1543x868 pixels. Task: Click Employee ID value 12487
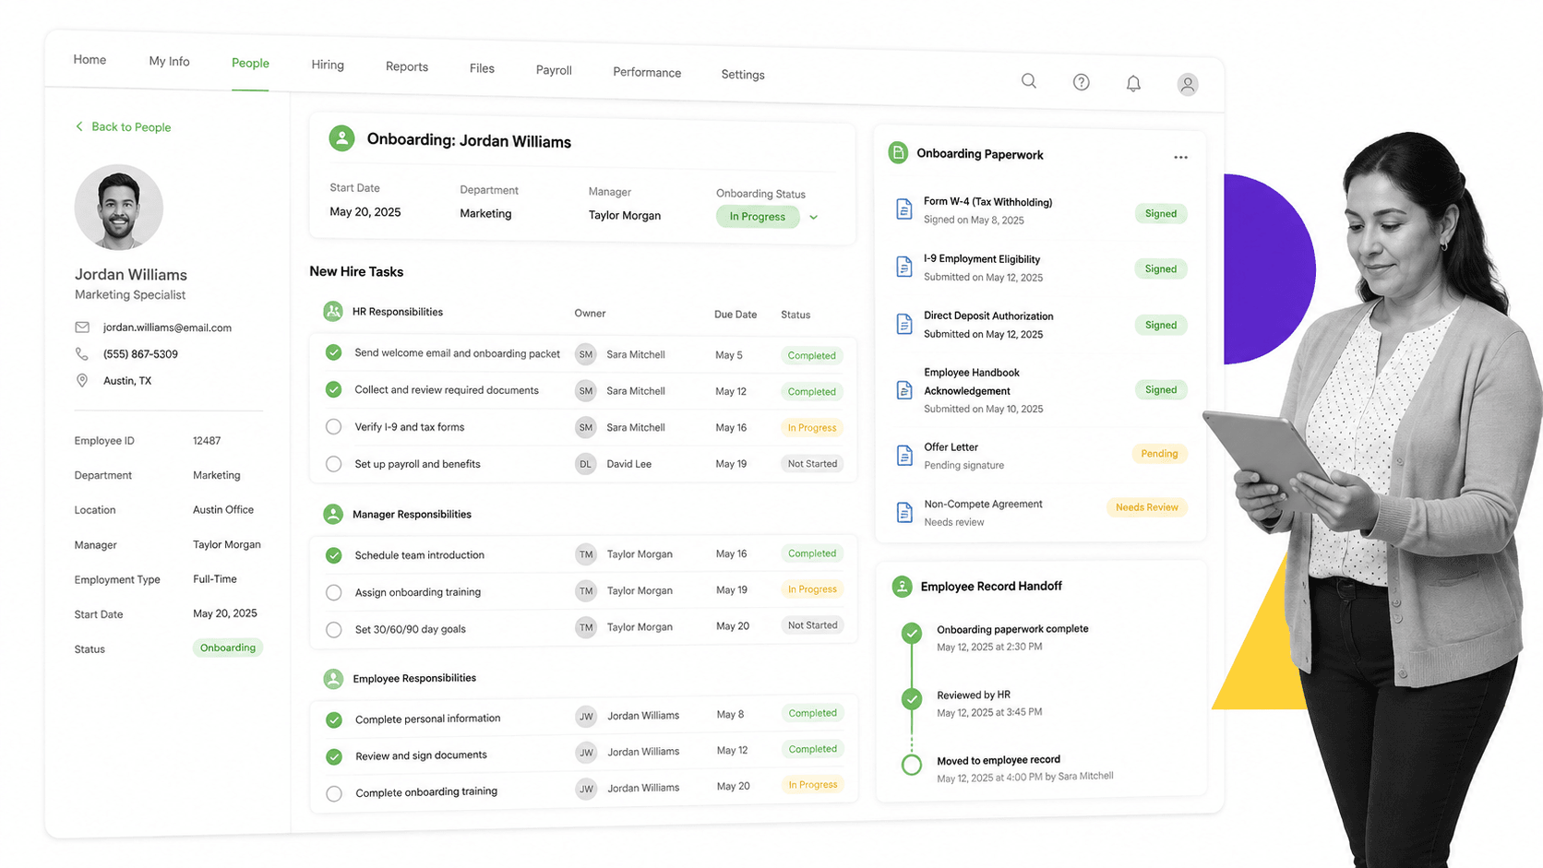pyautogui.click(x=207, y=441)
